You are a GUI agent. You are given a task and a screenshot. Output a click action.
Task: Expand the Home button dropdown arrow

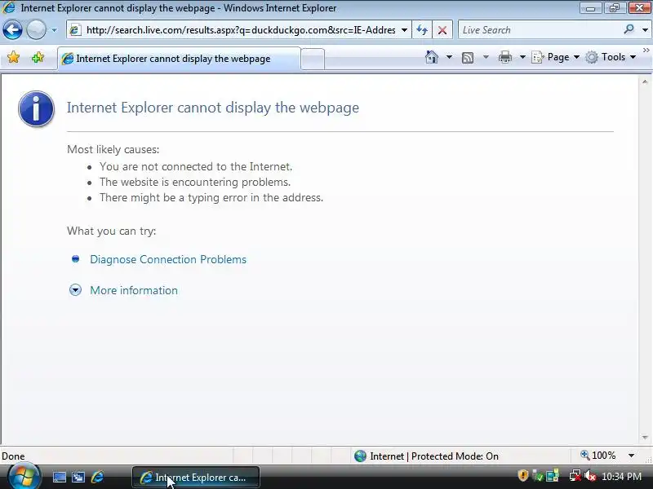pos(449,57)
